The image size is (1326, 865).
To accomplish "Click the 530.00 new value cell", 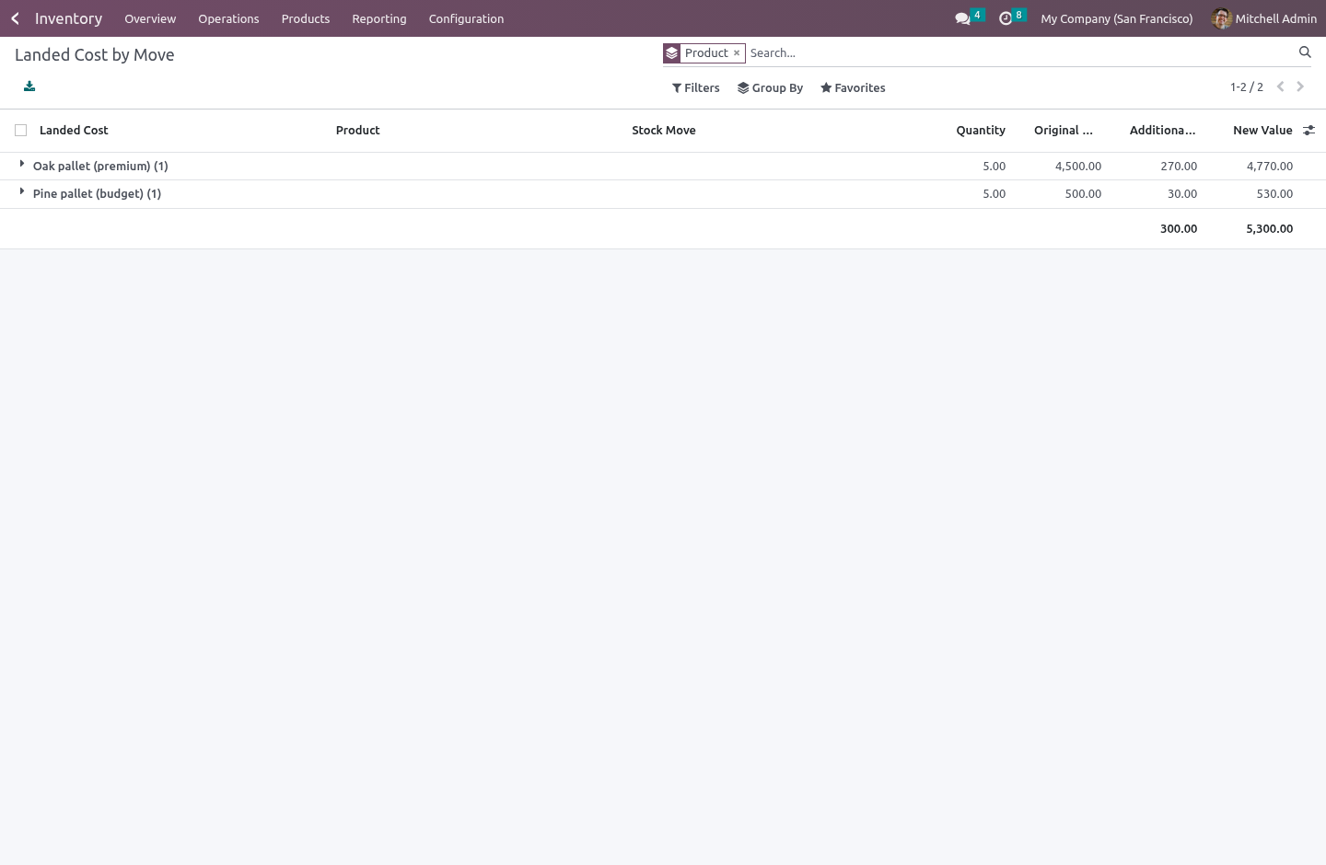I will coord(1274,194).
